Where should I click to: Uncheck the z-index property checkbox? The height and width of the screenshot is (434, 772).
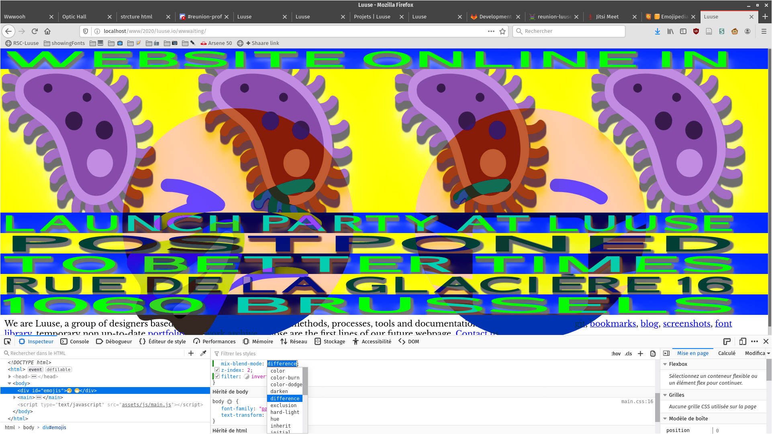(217, 370)
